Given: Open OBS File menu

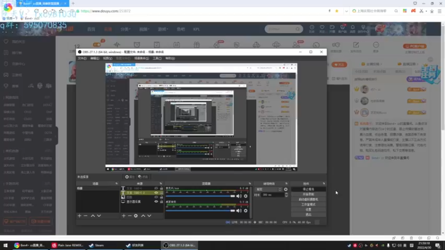Looking at the screenshot, I should (82, 58).
